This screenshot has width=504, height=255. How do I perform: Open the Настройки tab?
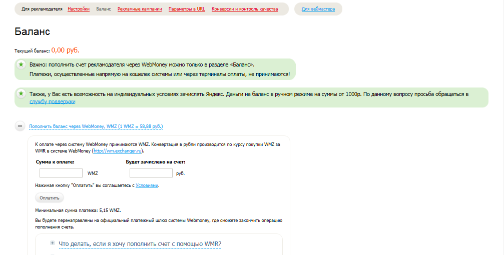point(79,9)
